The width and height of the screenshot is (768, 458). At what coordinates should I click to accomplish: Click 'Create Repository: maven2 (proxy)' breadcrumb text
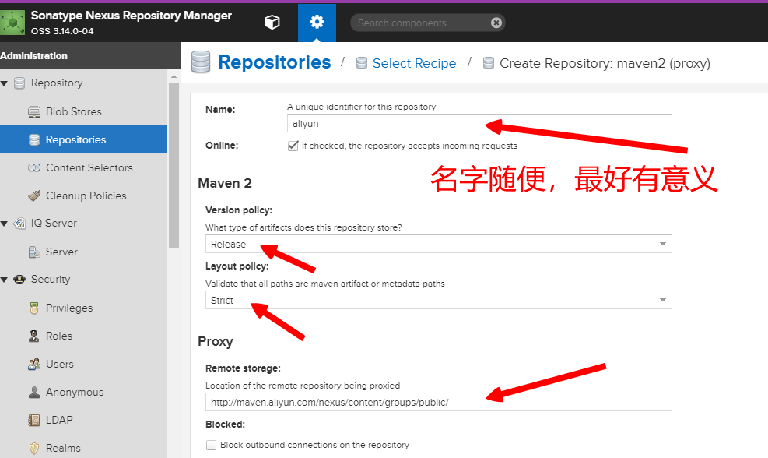point(605,63)
